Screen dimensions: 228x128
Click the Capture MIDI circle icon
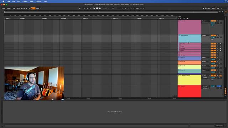(113, 9)
